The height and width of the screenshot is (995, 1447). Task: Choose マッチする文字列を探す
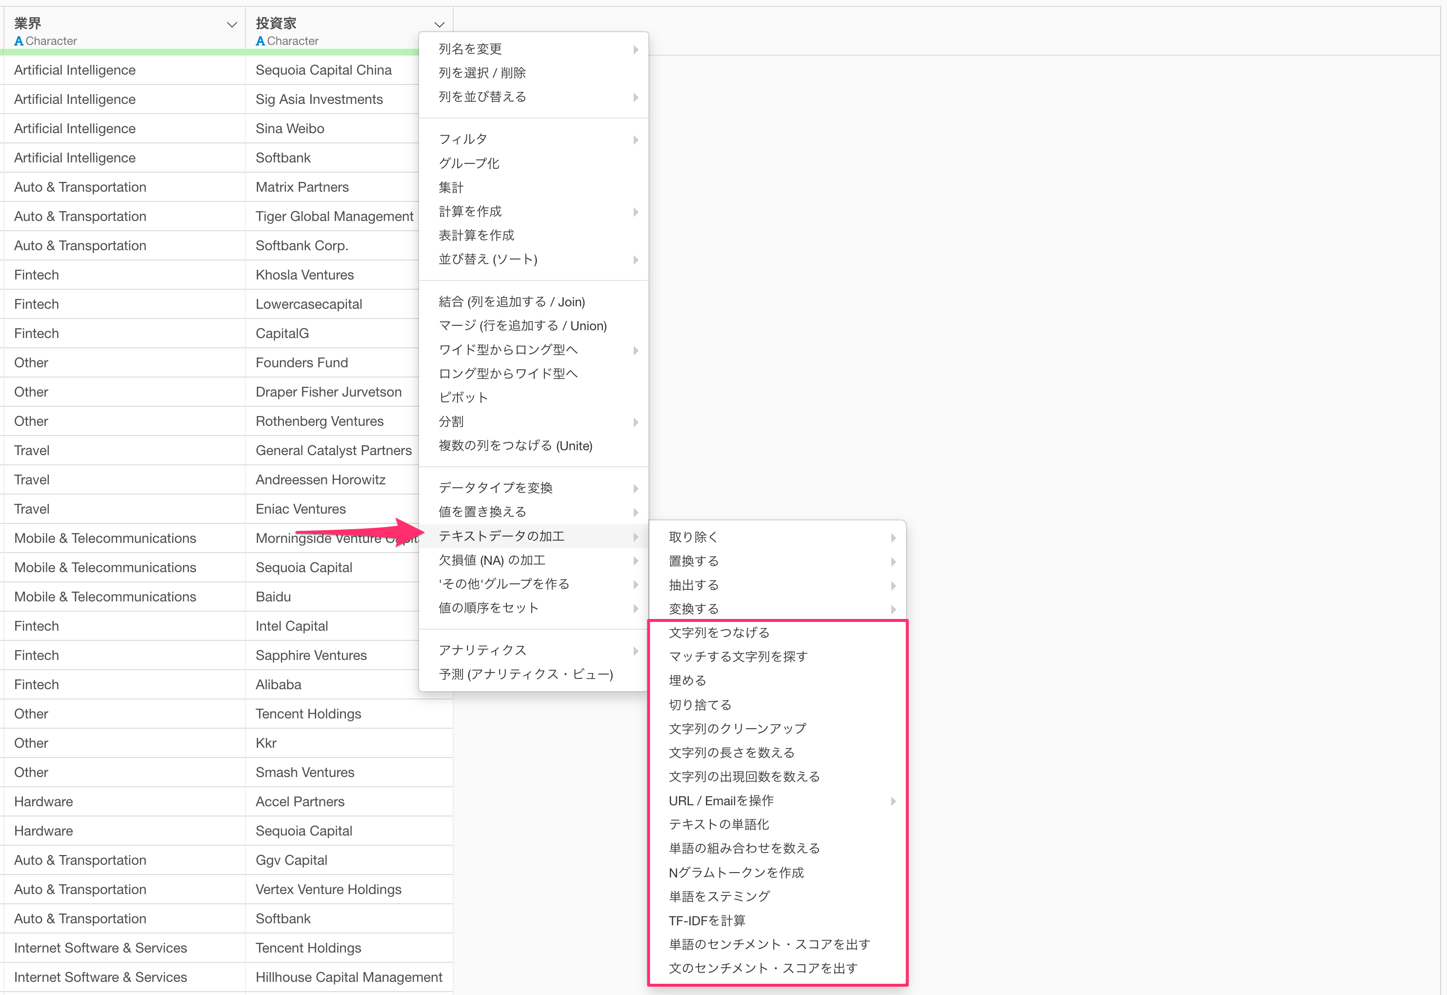point(778,657)
